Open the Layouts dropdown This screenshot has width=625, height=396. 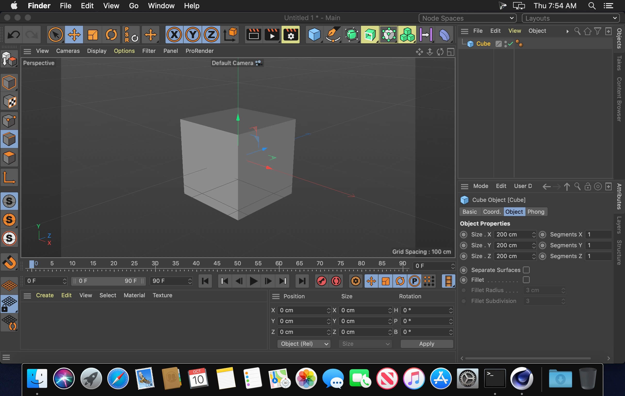pos(571,18)
